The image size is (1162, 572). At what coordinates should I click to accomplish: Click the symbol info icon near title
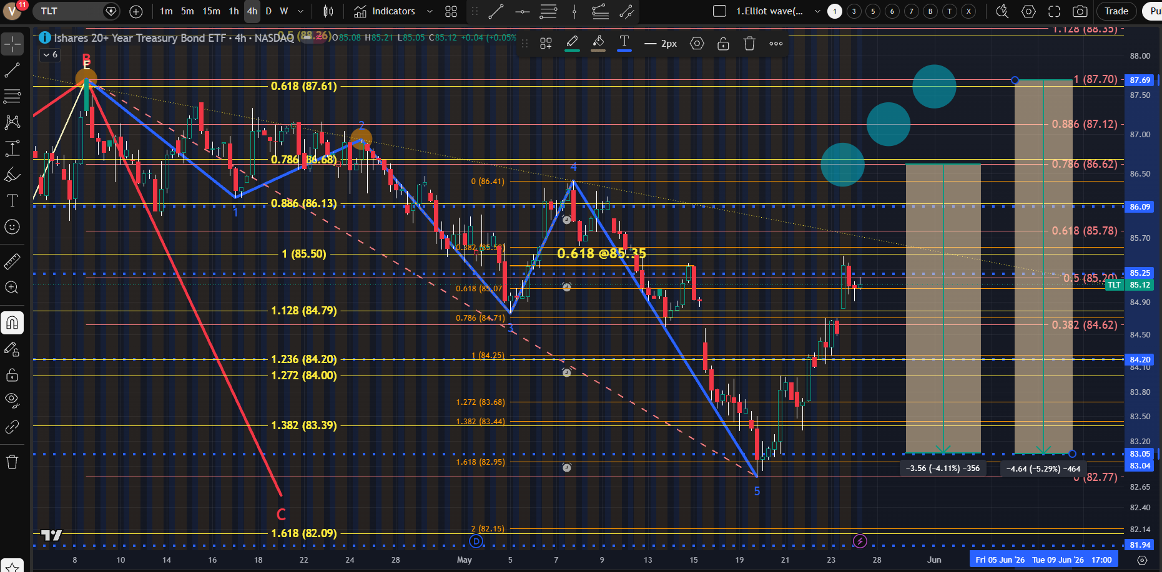[x=45, y=37]
